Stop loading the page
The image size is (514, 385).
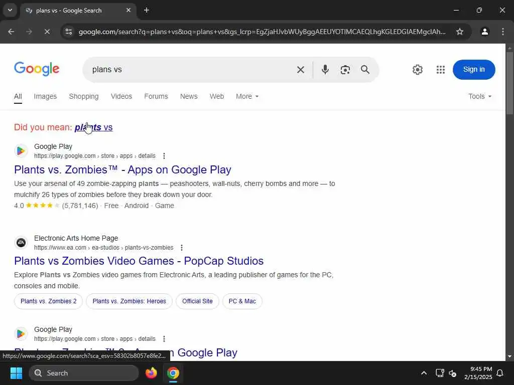pyautogui.click(x=47, y=32)
